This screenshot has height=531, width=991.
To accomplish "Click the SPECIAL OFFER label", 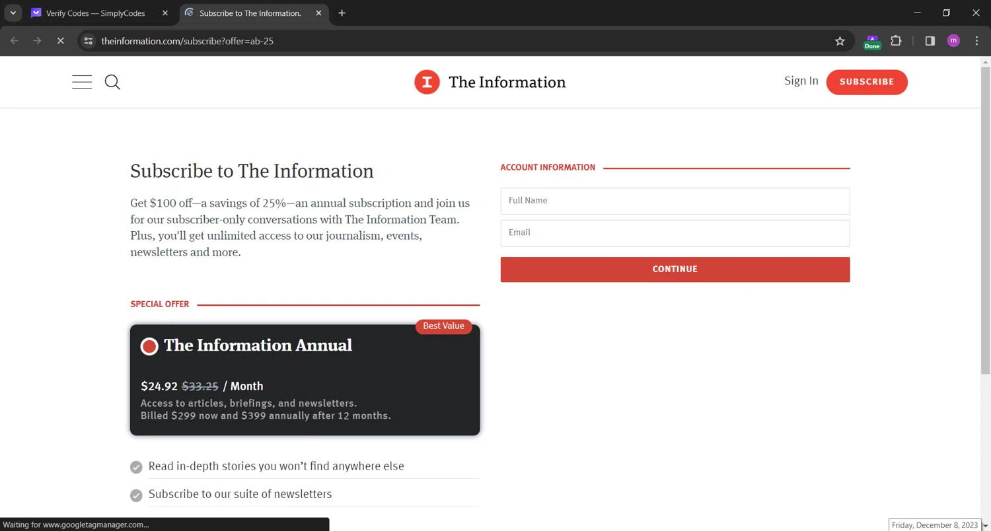I will (160, 304).
